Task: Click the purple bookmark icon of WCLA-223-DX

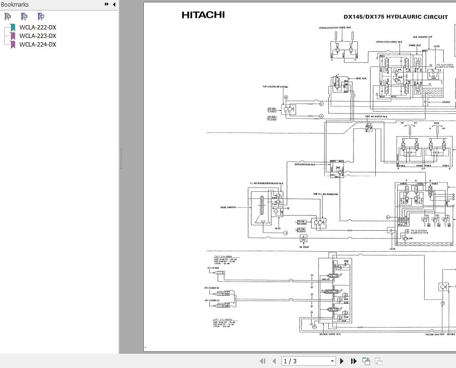Action: 12,36
